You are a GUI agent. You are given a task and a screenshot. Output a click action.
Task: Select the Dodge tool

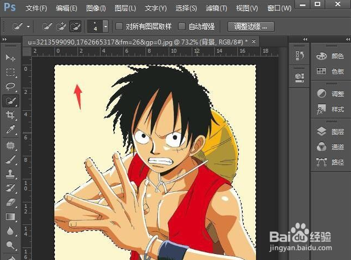10,245
